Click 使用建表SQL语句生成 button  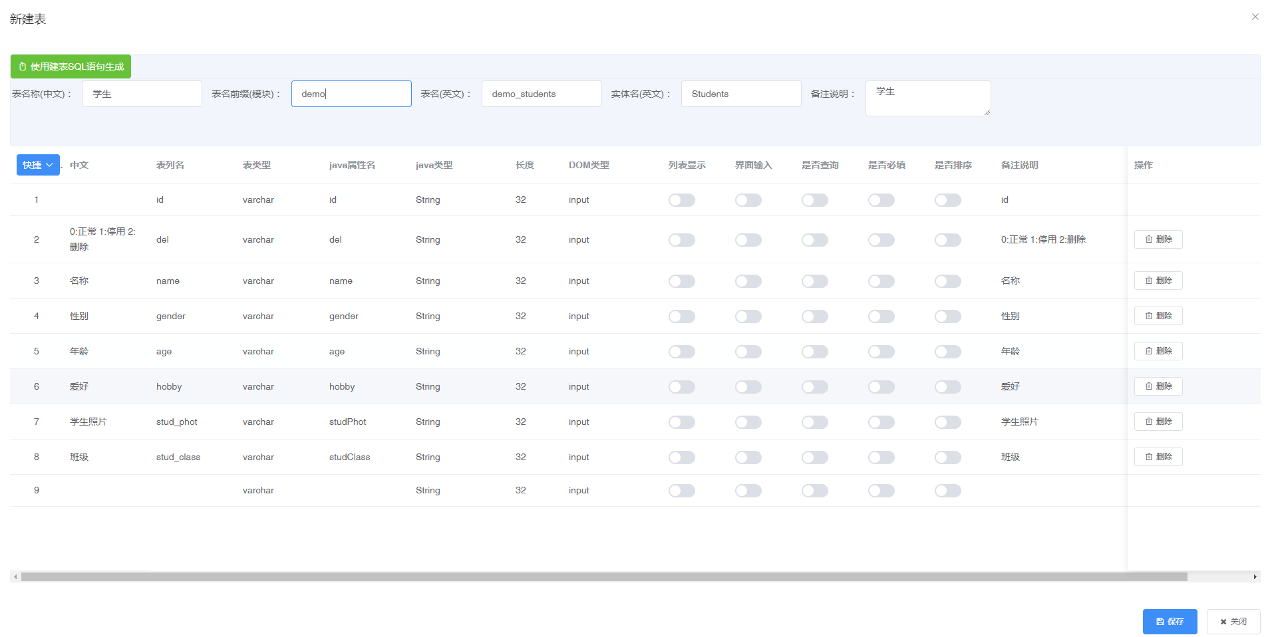[71, 66]
